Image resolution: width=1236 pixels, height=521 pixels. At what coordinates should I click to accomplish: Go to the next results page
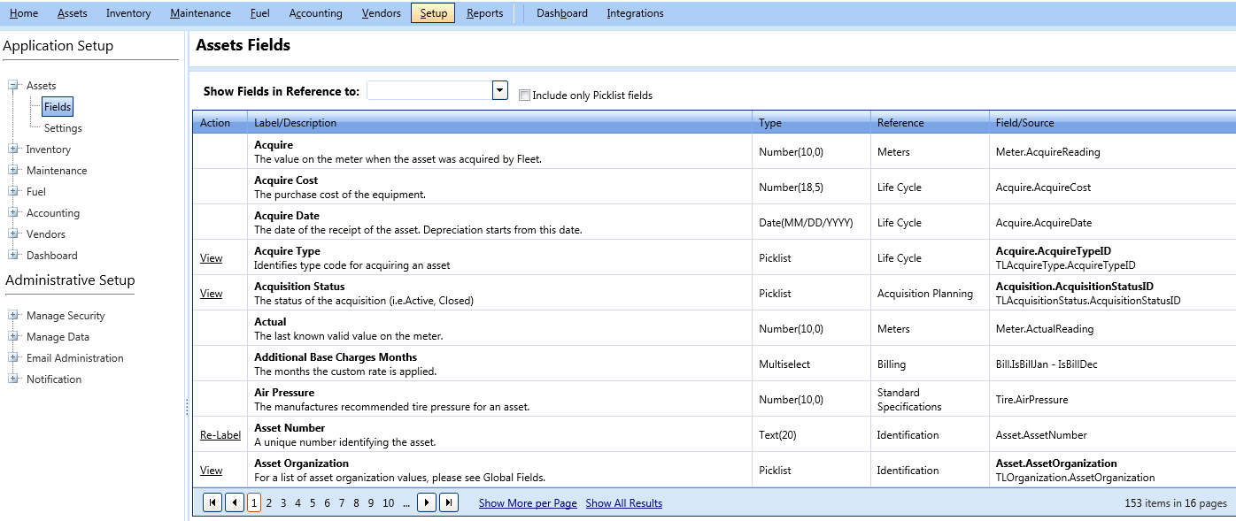click(x=427, y=502)
